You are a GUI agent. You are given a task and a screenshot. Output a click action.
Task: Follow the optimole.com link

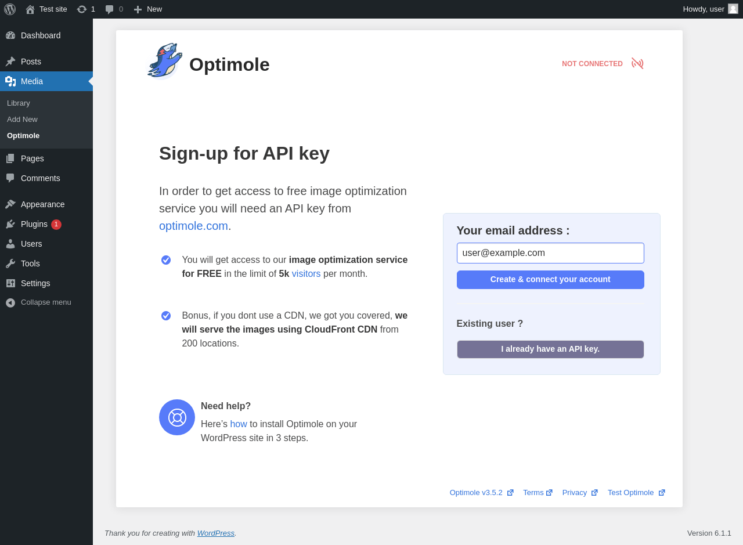193,226
